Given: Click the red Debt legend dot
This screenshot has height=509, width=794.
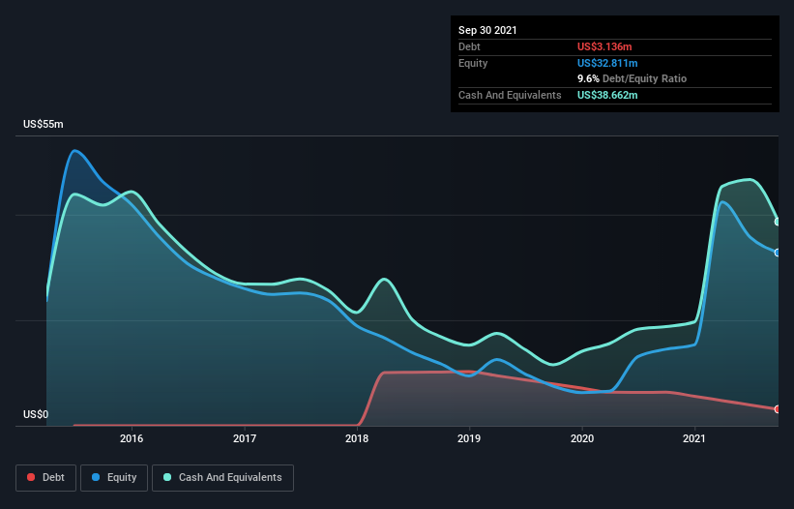Looking at the screenshot, I should (31, 477).
